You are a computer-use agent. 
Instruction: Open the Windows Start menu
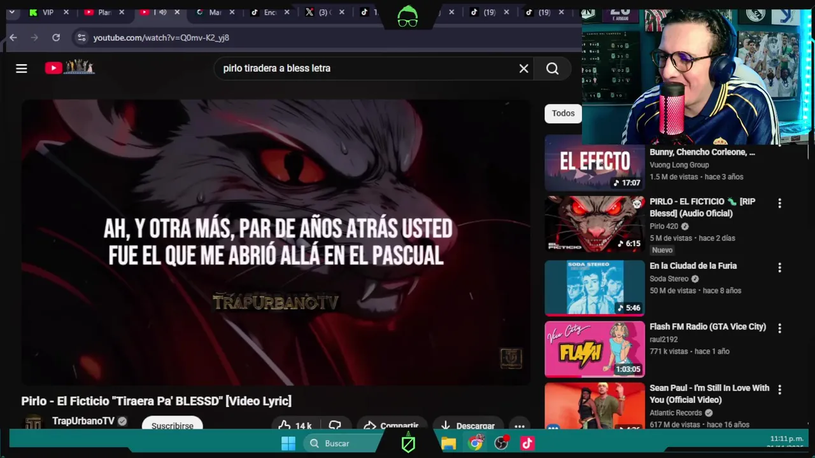point(288,443)
